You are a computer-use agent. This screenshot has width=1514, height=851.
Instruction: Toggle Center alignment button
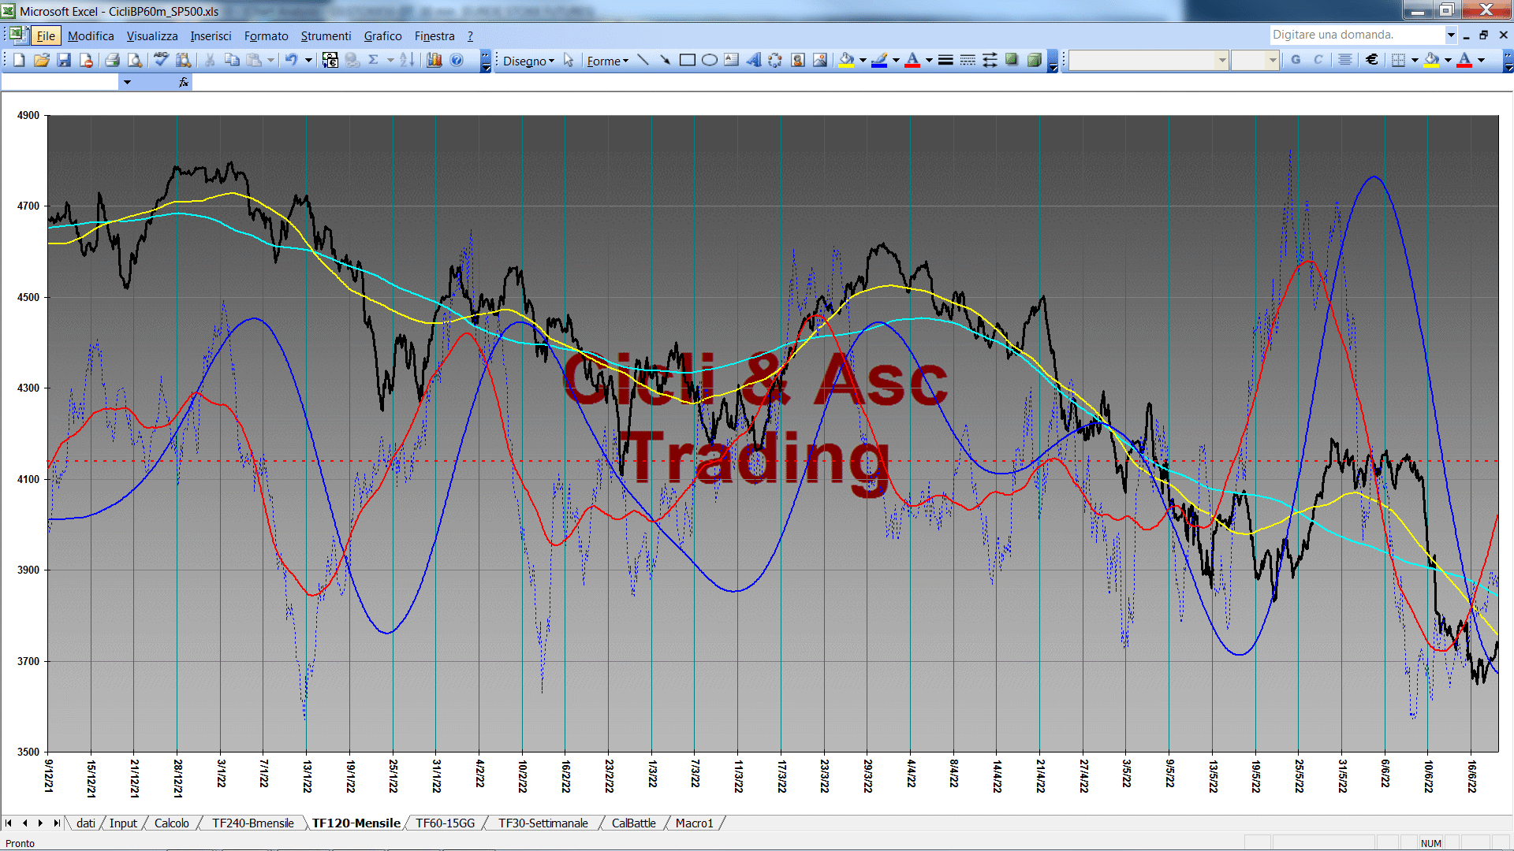(1345, 60)
